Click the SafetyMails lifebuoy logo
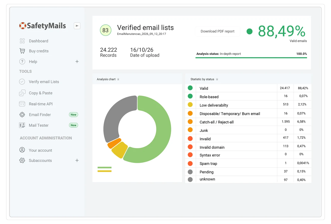This screenshot has height=224, width=331. coord(23,25)
